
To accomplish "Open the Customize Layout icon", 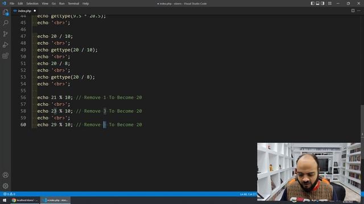I will pos(330,3).
